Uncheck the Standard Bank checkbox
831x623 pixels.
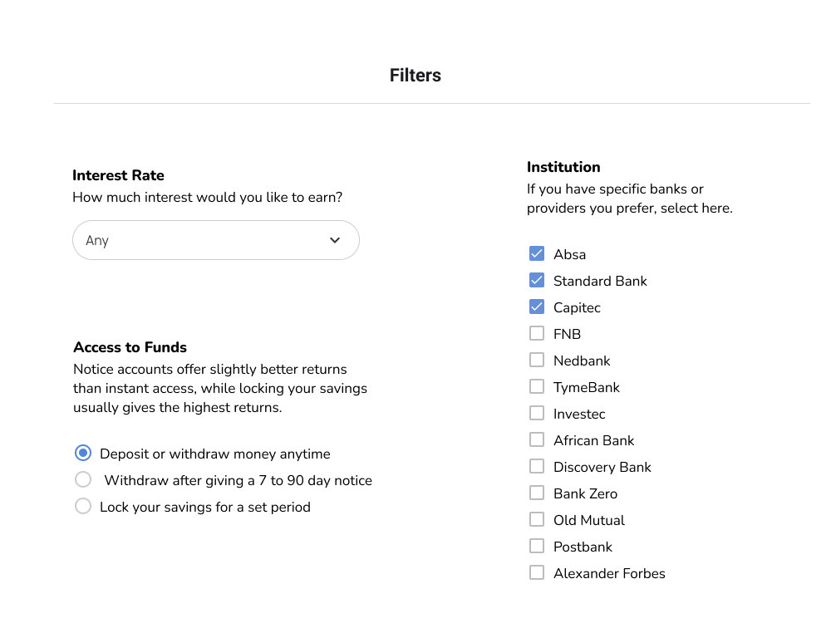(537, 280)
